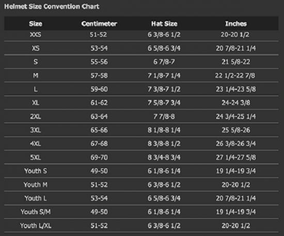Click the 5XL size label
The height and width of the screenshot is (236, 284).
pos(36,157)
